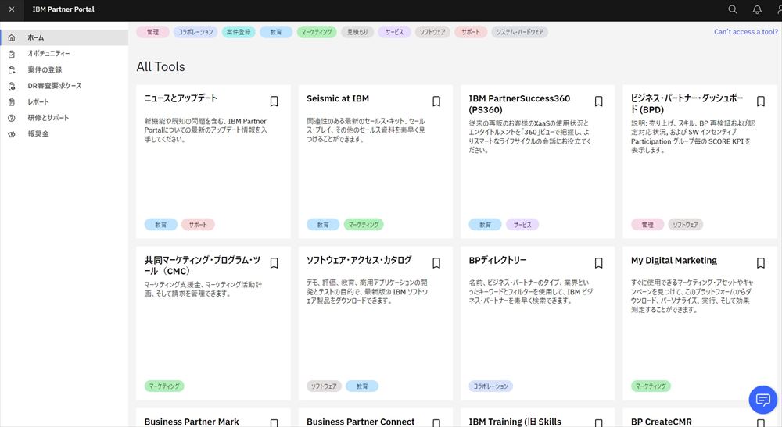Filter tools by サービス tag at top
Viewport: 782px width, 427px height.
click(394, 32)
